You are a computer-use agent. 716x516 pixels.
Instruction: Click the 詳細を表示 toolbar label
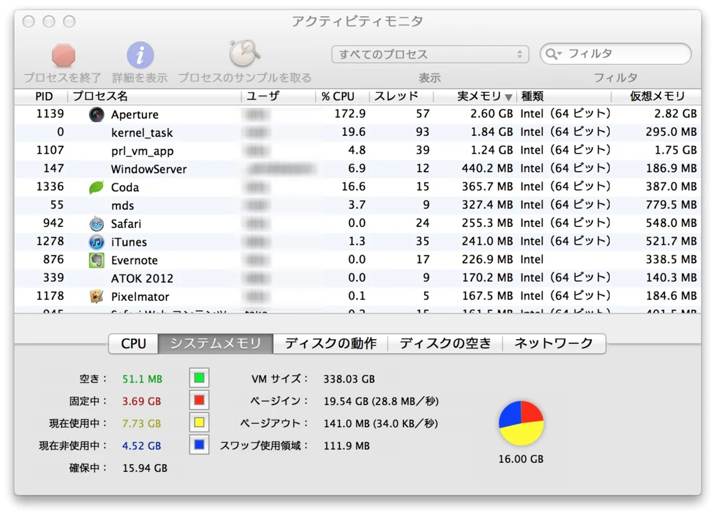[140, 78]
